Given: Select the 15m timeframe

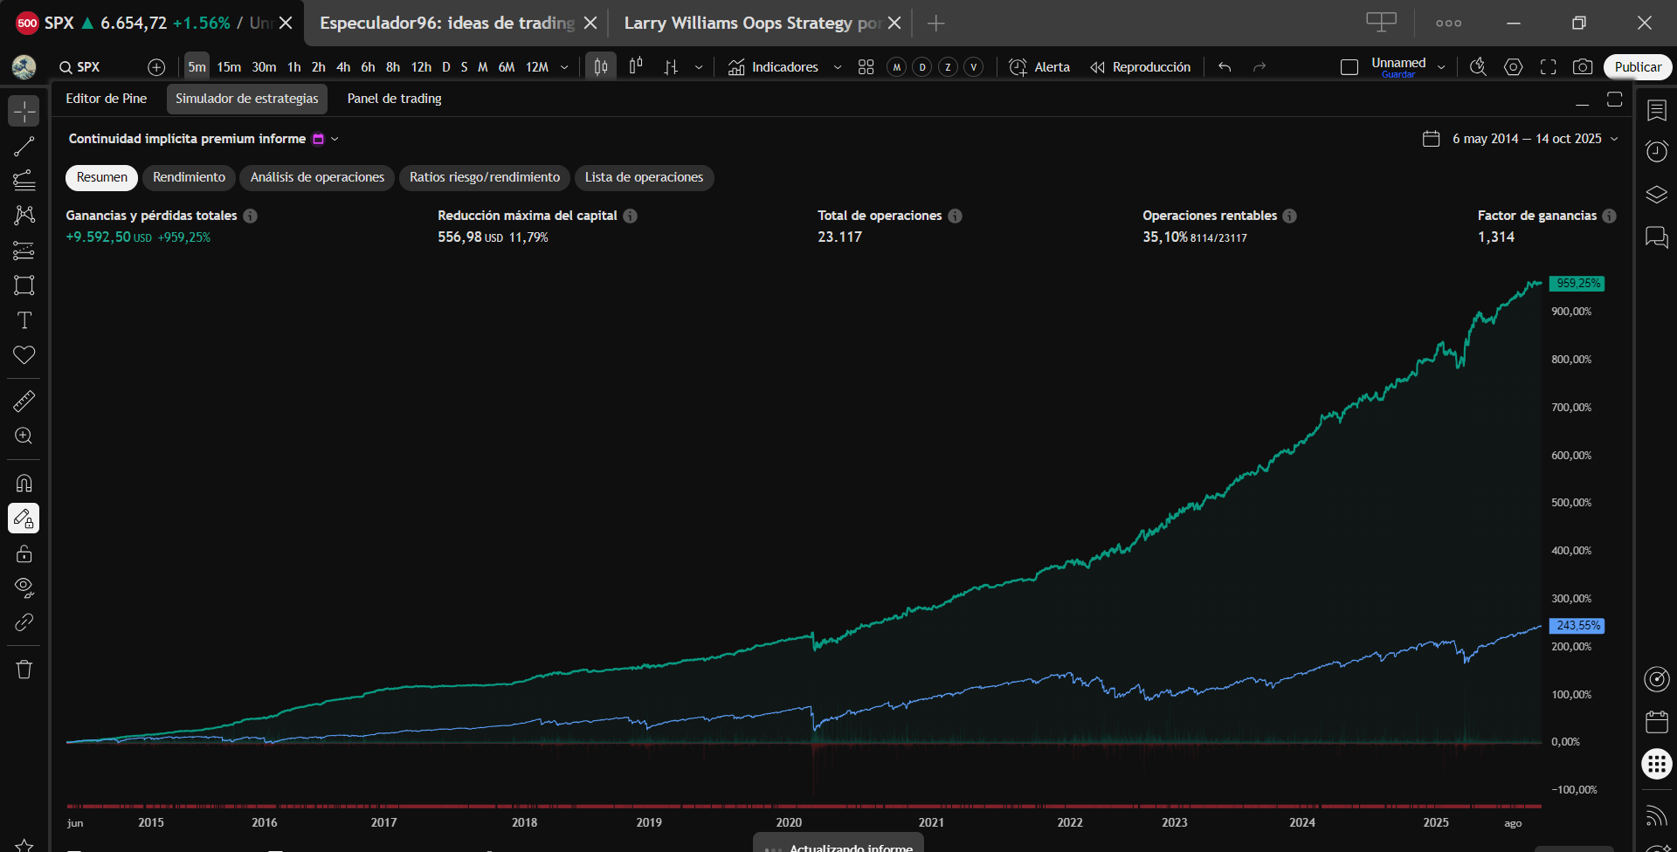Looking at the screenshot, I should tap(229, 67).
